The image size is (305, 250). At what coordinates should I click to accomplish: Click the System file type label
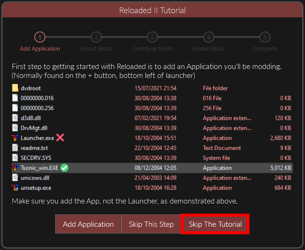(x=216, y=158)
